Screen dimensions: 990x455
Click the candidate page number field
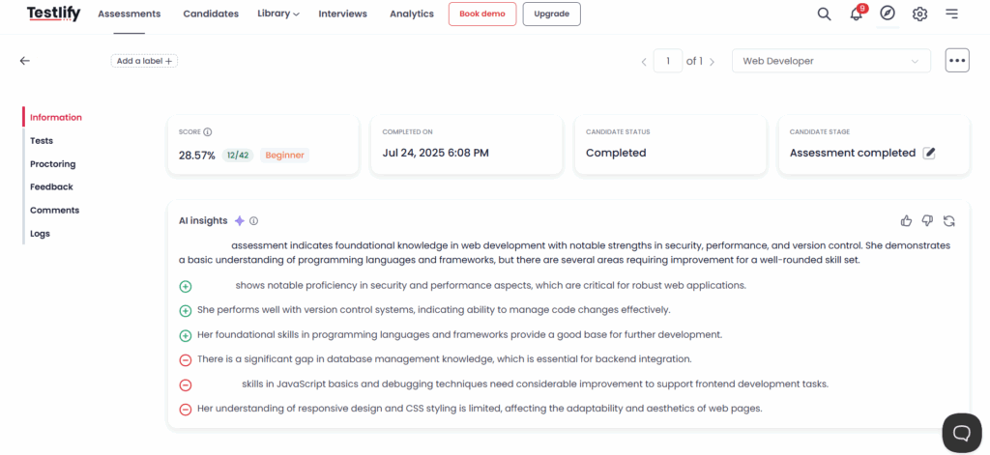pos(668,61)
